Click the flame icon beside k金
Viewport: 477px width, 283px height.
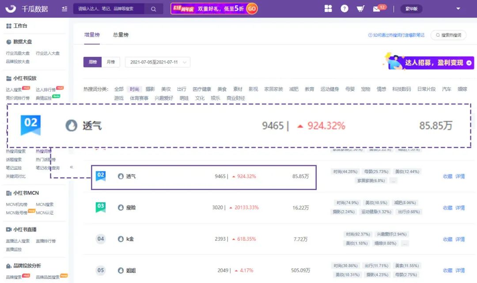121,239
